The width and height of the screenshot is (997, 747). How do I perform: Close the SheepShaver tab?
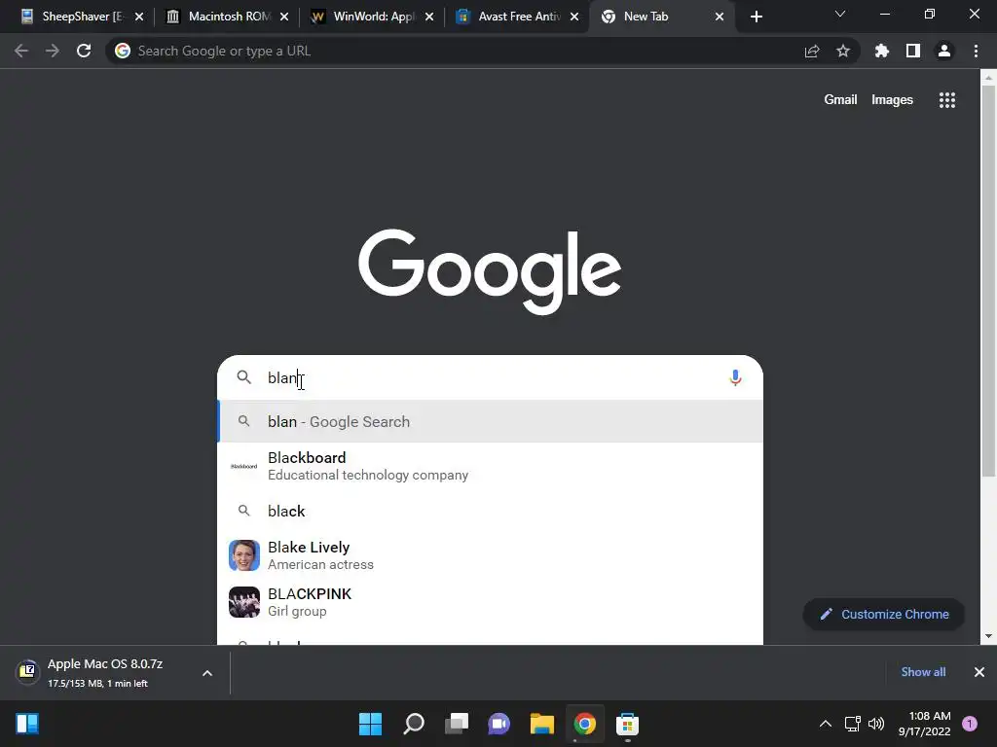pos(139,17)
